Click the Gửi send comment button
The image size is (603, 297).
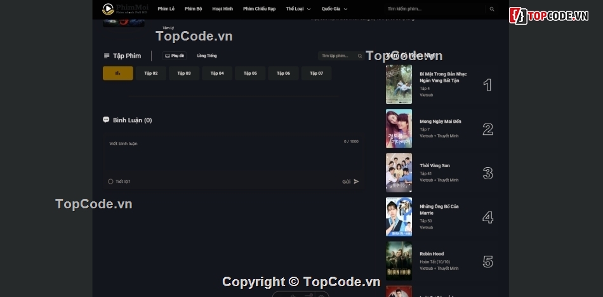(350, 182)
